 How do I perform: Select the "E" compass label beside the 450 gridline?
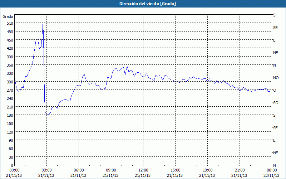[274, 40]
